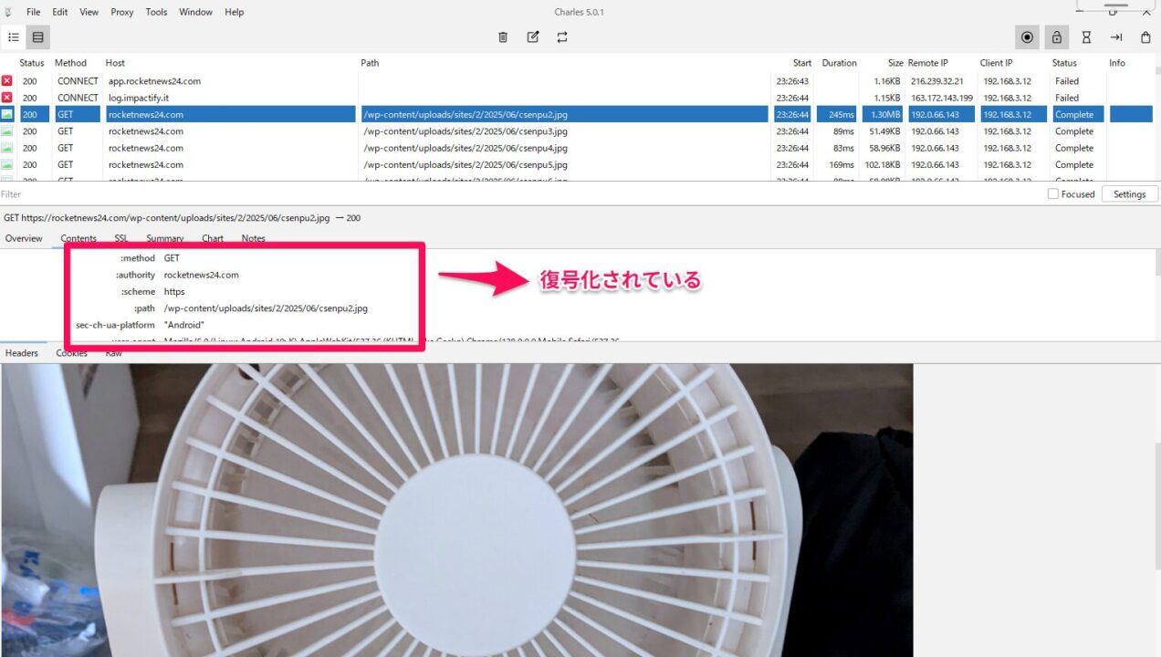The height and width of the screenshot is (657, 1161).
Task: Click the image icon of the csenpu5.jpg row
Action: pyautogui.click(x=7, y=165)
